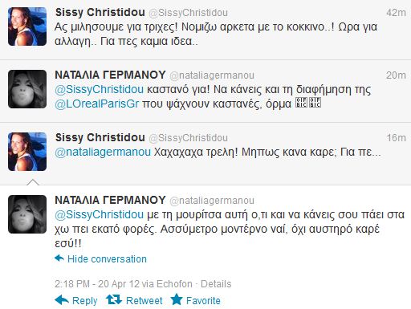Click @nataliagermanou mention in third tweet

coord(103,152)
